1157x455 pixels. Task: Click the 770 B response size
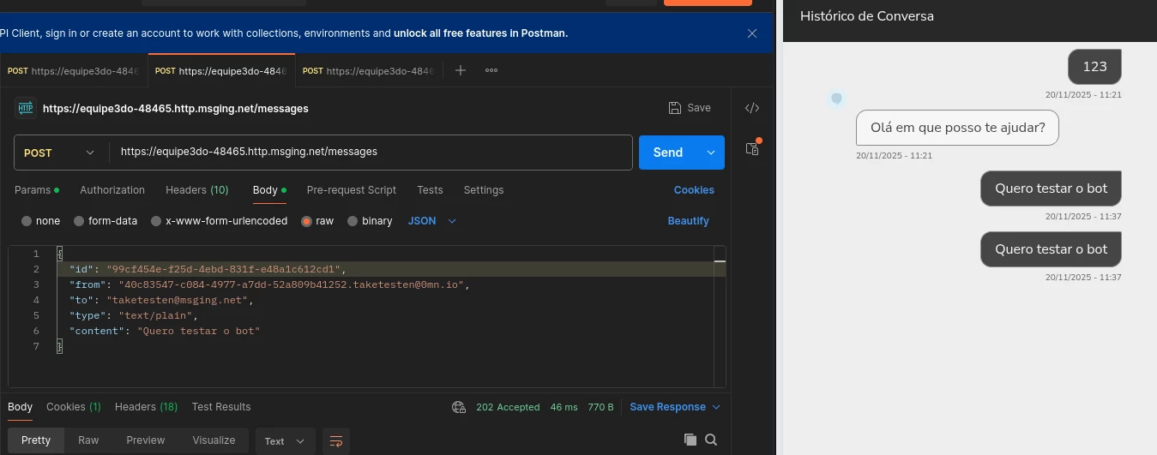(600, 407)
